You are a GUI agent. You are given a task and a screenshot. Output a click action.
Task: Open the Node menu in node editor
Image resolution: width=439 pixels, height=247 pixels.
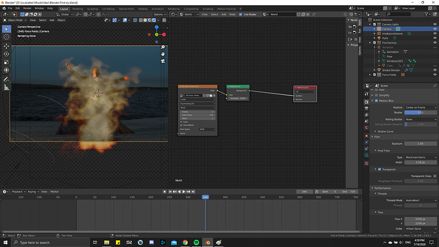[x=232, y=14]
